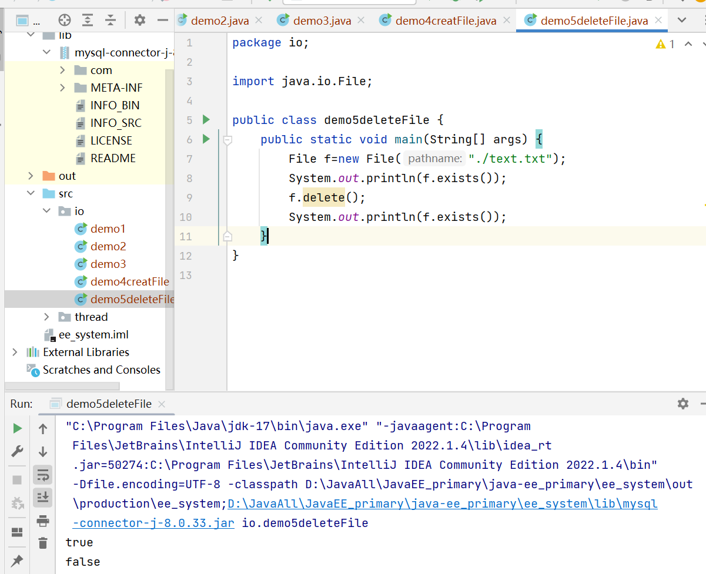Click the project tree vertical scrollbar
The width and height of the screenshot is (706, 574).
click(x=169, y=229)
